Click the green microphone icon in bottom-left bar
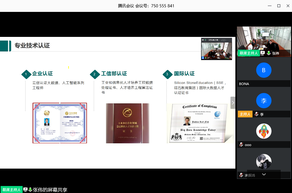 [30, 190]
